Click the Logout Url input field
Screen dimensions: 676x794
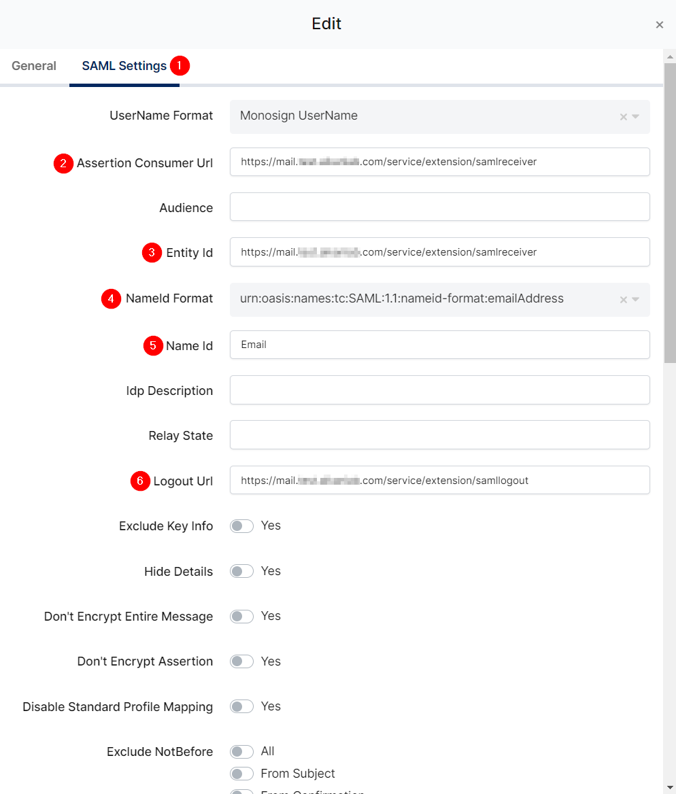tap(439, 480)
